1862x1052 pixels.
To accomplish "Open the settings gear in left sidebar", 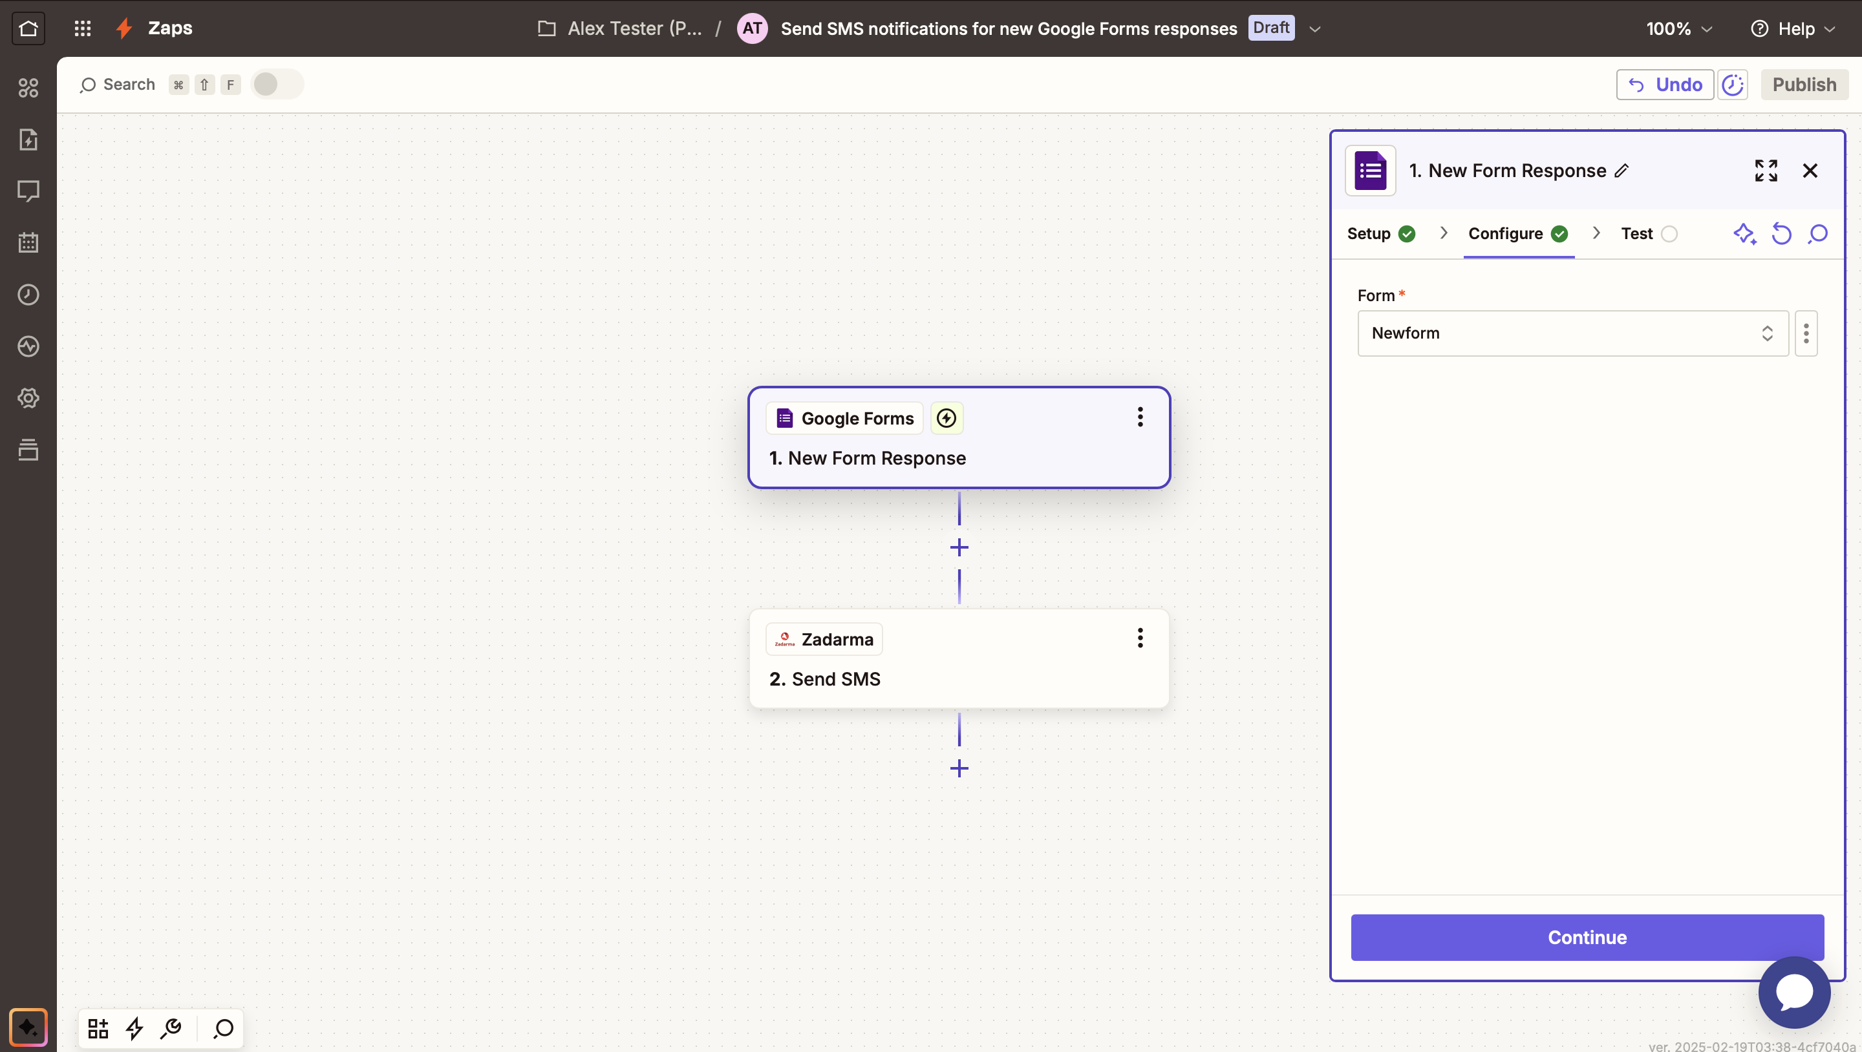I will (x=28, y=398).
